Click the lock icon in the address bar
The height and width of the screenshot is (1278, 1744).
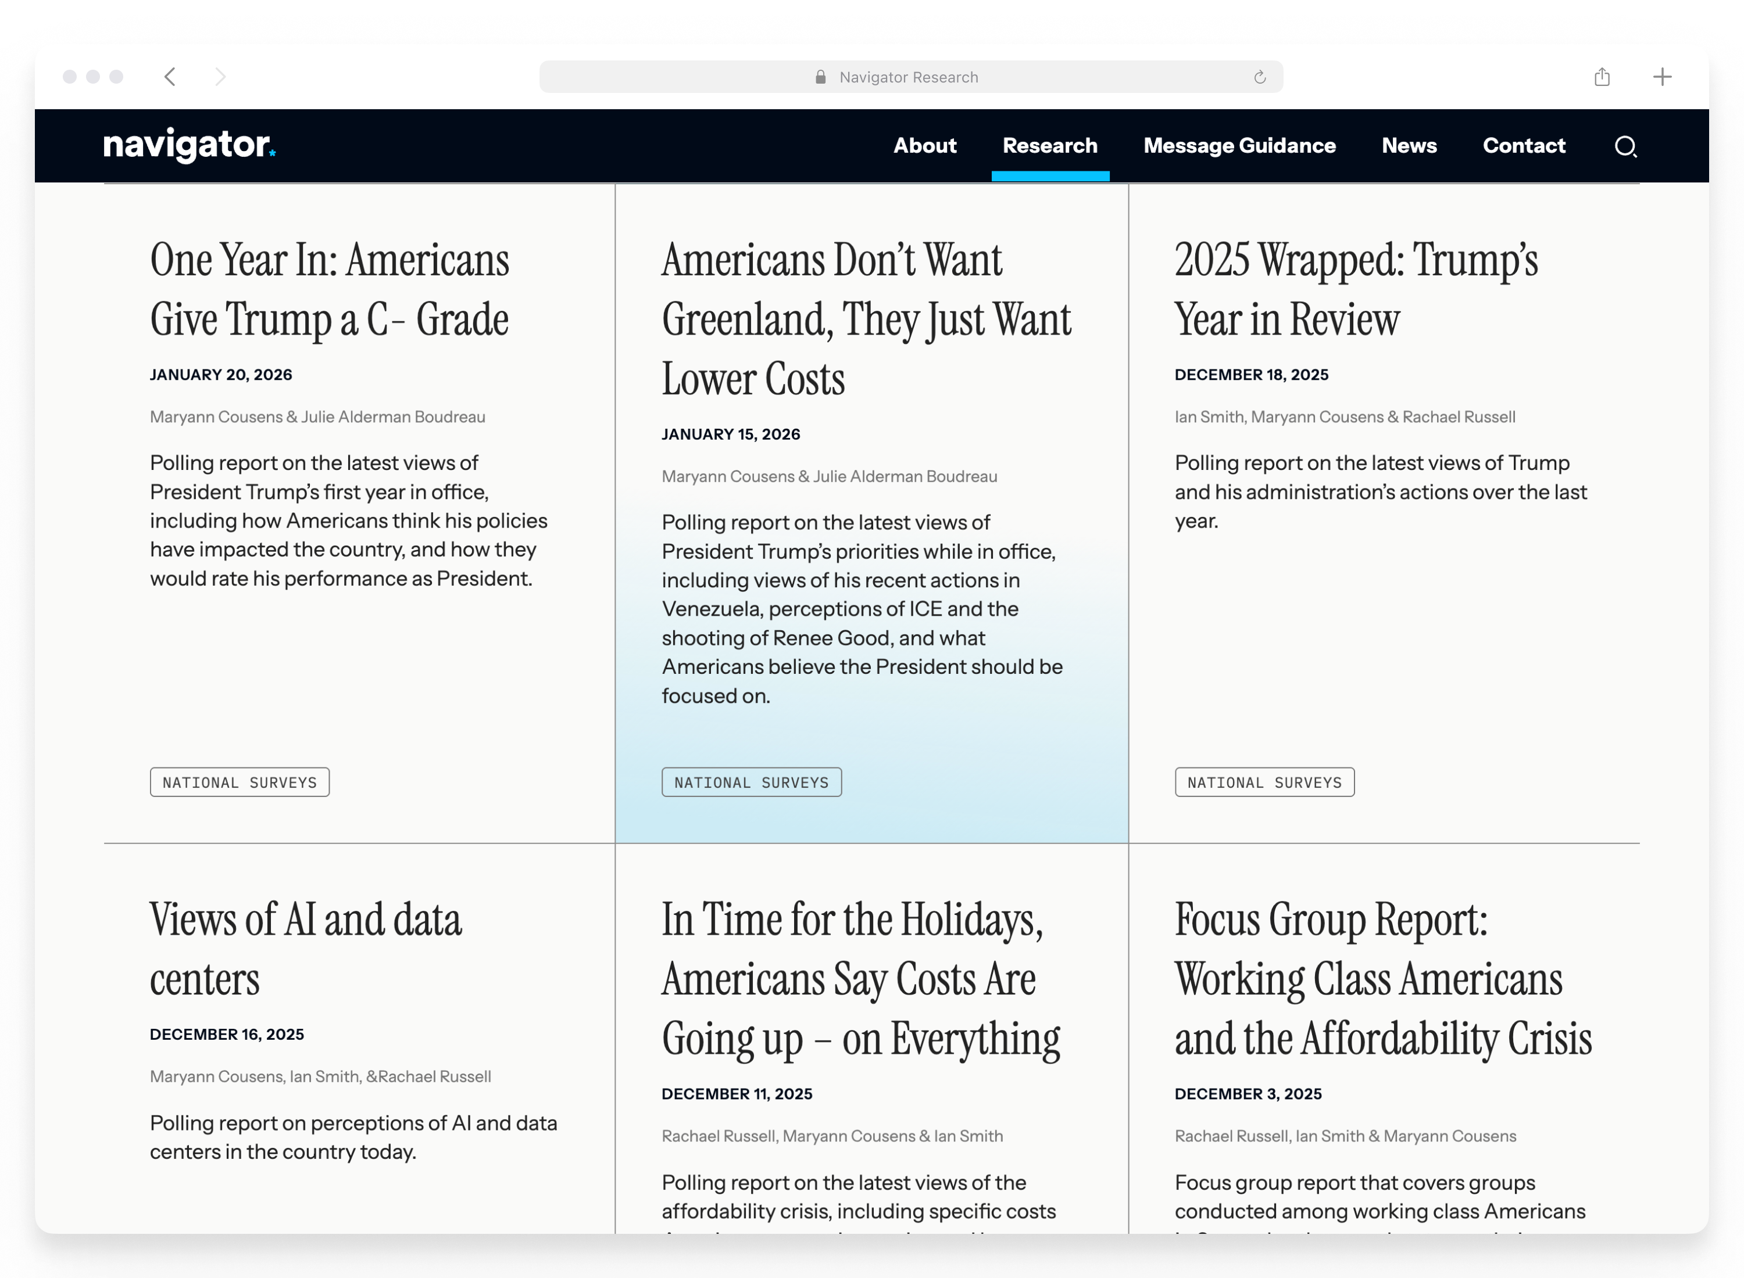click(820, 77)
